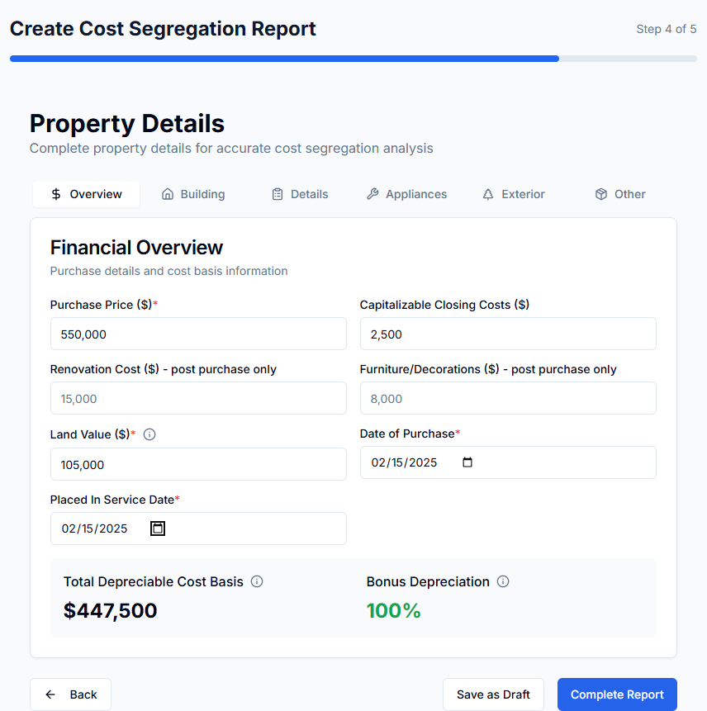Viewport: 707px width, 711px height.
Task: Open the Placed In Service Date calendar picker
Action: (x=158, y=529)
